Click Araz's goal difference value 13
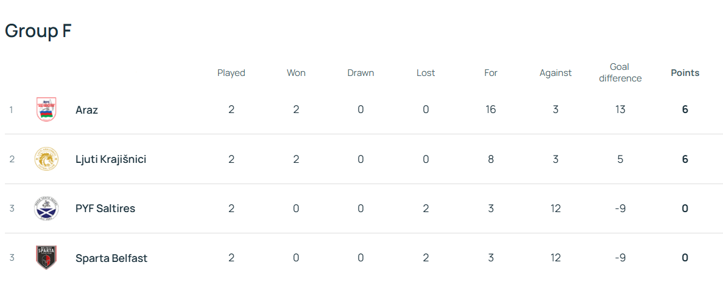The width and height of the screenshot is (723, 282). click(x=620, y=109)
